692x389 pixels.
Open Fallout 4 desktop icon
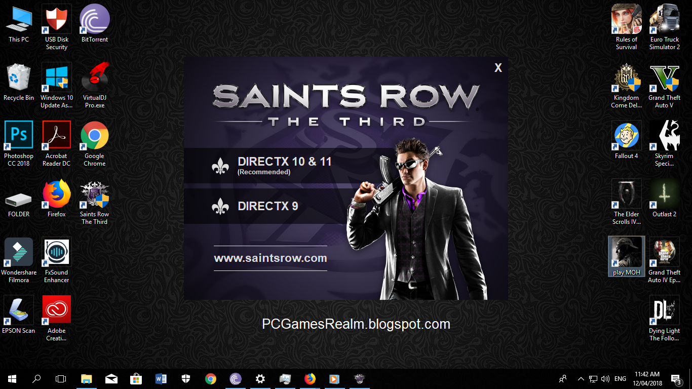pos(627,140)
